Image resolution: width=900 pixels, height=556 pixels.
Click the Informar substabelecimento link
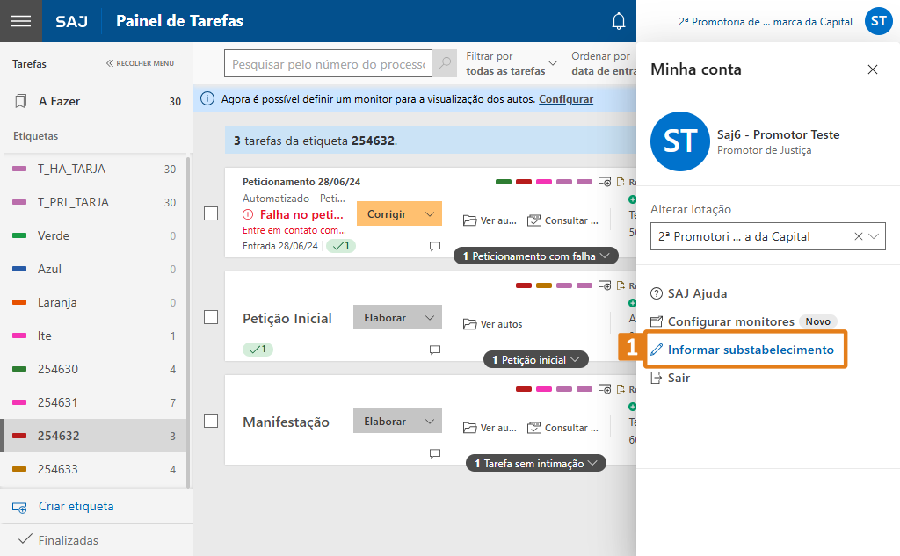tap(751, 350)
